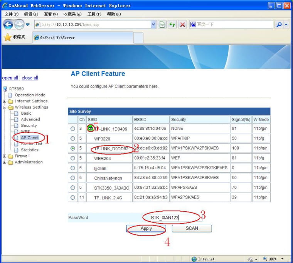
Task: Open a new blank browser tab
Action: click(138, 38)
